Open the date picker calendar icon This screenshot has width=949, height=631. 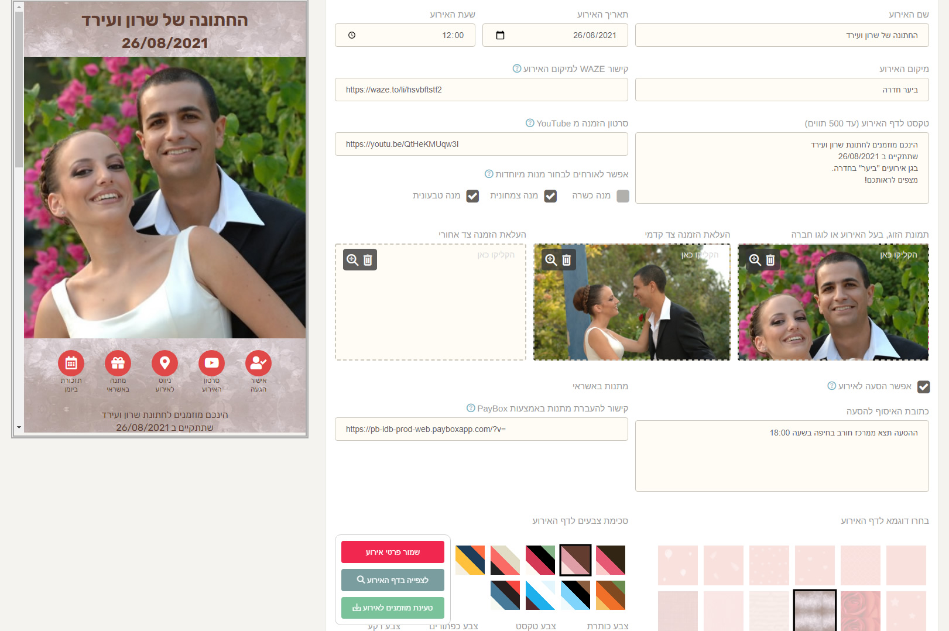tap(500, 35)
